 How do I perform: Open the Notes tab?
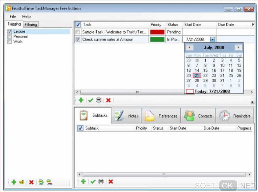coord(126,116)
